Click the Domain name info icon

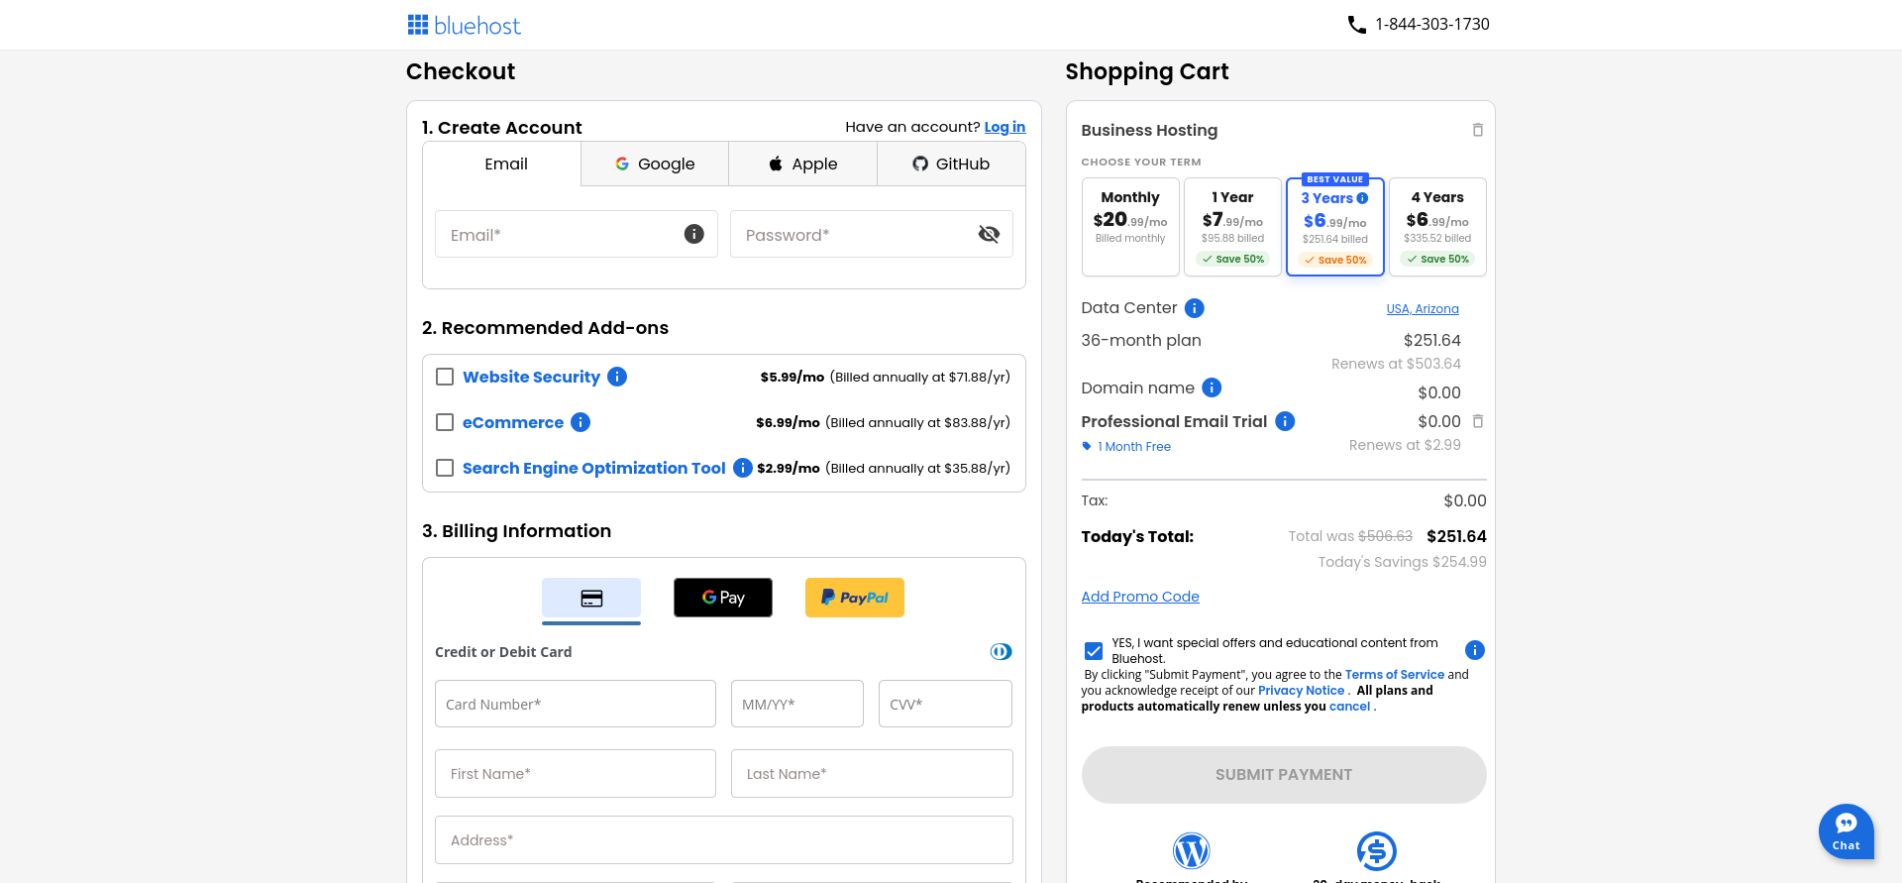point(1212,387)
